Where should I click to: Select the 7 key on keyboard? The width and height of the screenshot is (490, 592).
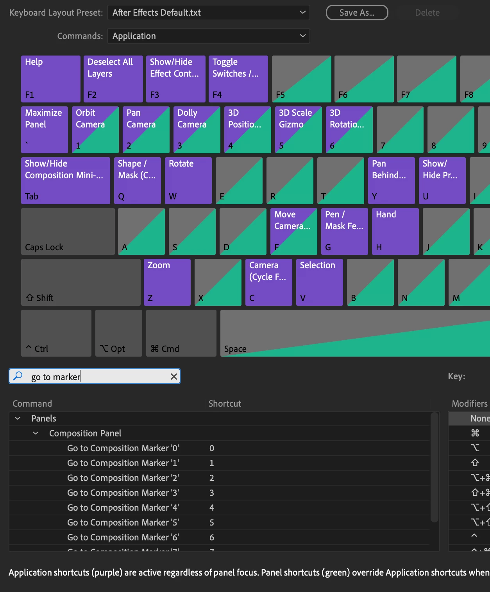(x=400, y=130)
